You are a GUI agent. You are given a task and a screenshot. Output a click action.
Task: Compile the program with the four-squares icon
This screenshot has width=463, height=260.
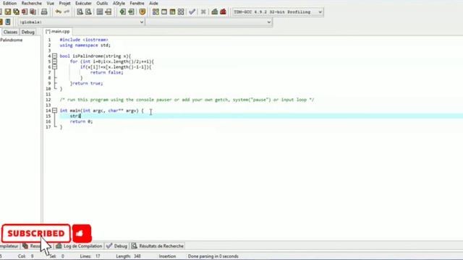[x=156, y=12]
